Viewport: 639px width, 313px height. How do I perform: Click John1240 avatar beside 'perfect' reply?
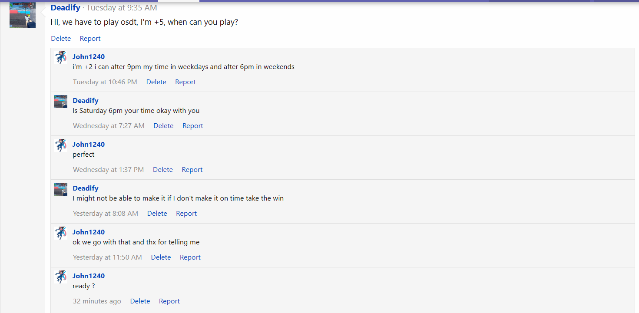tap(61, 145)
